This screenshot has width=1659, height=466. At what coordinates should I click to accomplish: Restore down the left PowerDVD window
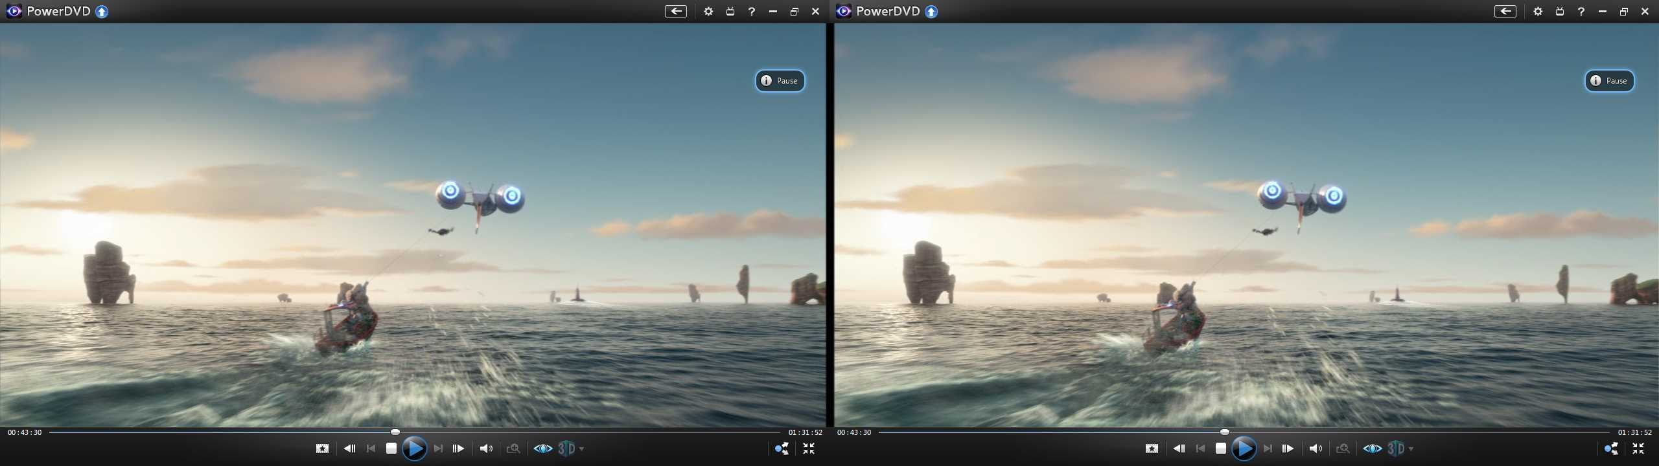[x=795, y=11]
